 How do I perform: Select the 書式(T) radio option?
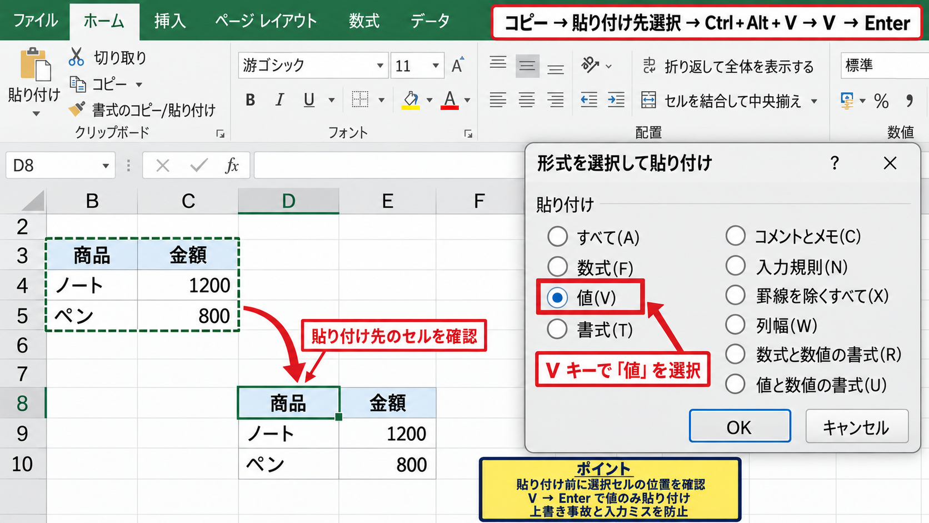(x=557, y=329)
